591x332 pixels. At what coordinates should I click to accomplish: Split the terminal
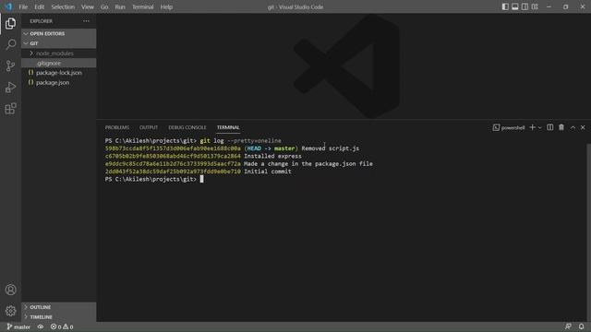tap(550, 127)
